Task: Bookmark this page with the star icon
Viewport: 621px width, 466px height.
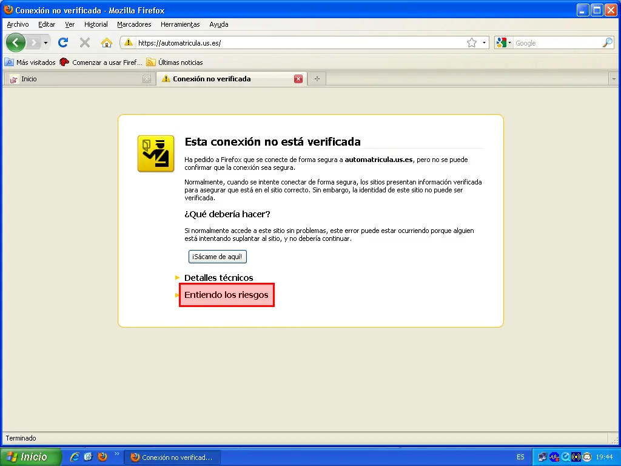Action: 471,43
